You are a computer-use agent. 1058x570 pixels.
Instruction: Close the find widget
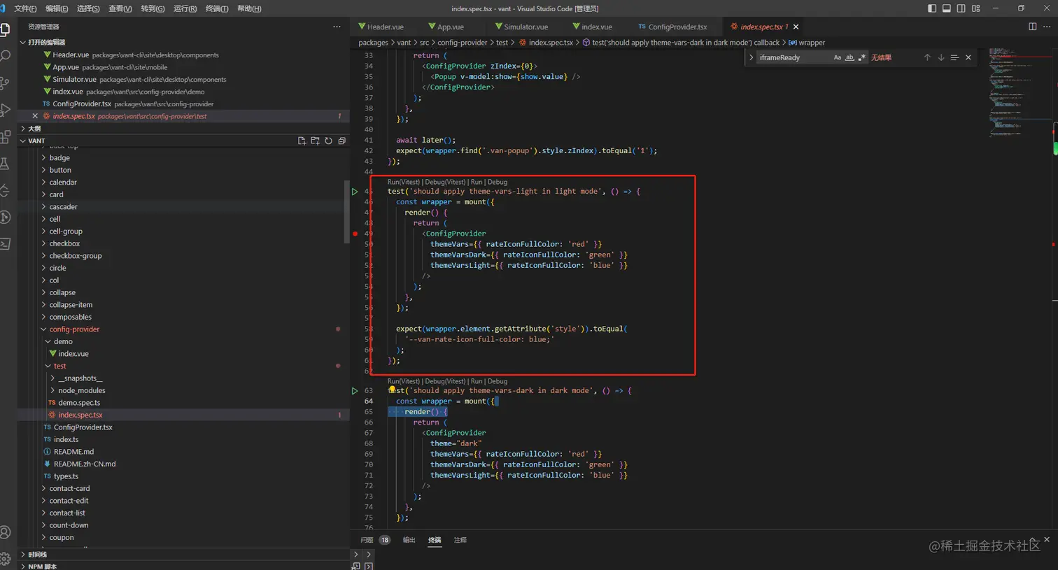tap(968, 57)
